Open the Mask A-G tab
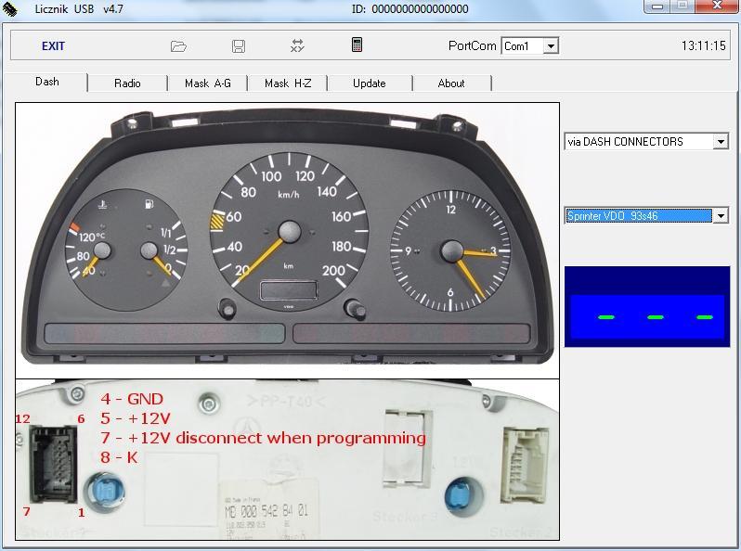 click(207, 83)
